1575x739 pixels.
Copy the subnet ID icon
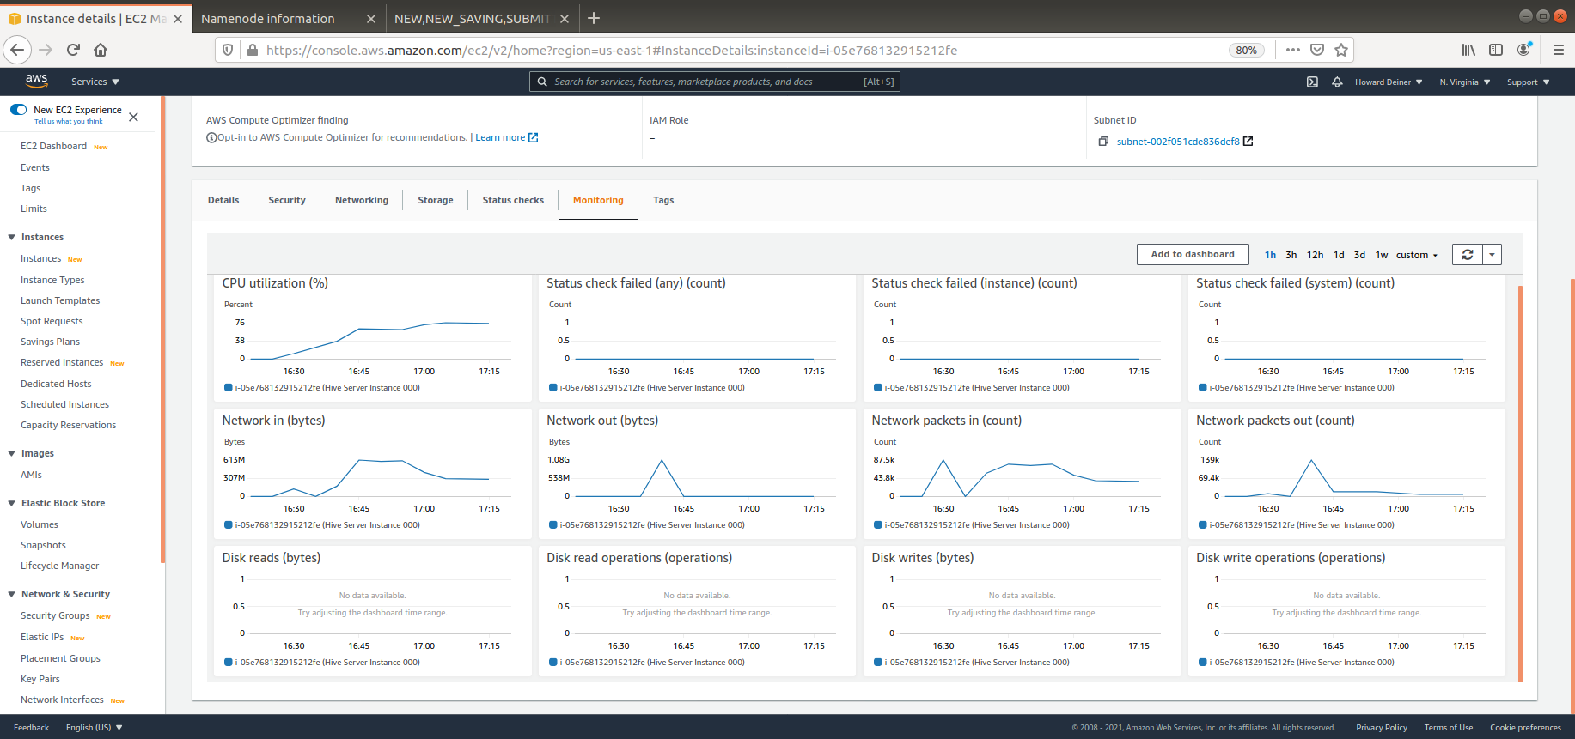point(1103,142)
